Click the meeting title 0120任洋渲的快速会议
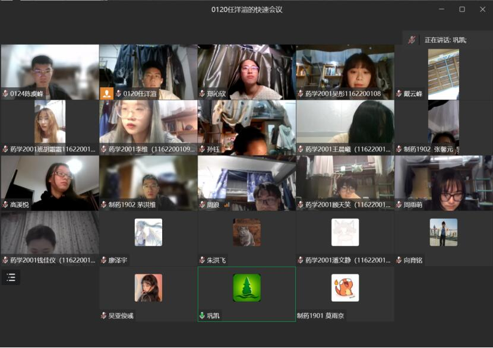Screen dimensions: 493x348 (246, 10)
